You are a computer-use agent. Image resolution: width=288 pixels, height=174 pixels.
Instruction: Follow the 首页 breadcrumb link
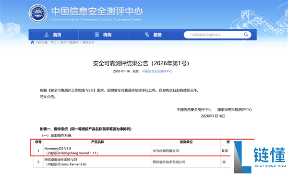pyautogui.click(x=53, y=43)
